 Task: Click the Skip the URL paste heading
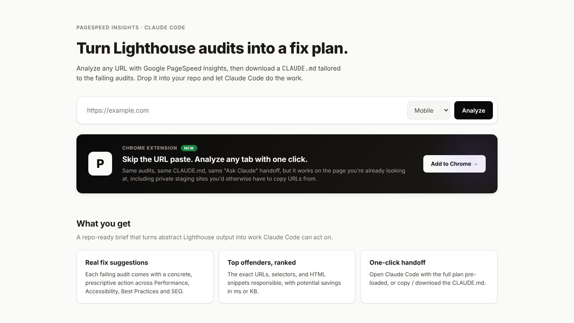pyautogui.click(x=215, y=159)
